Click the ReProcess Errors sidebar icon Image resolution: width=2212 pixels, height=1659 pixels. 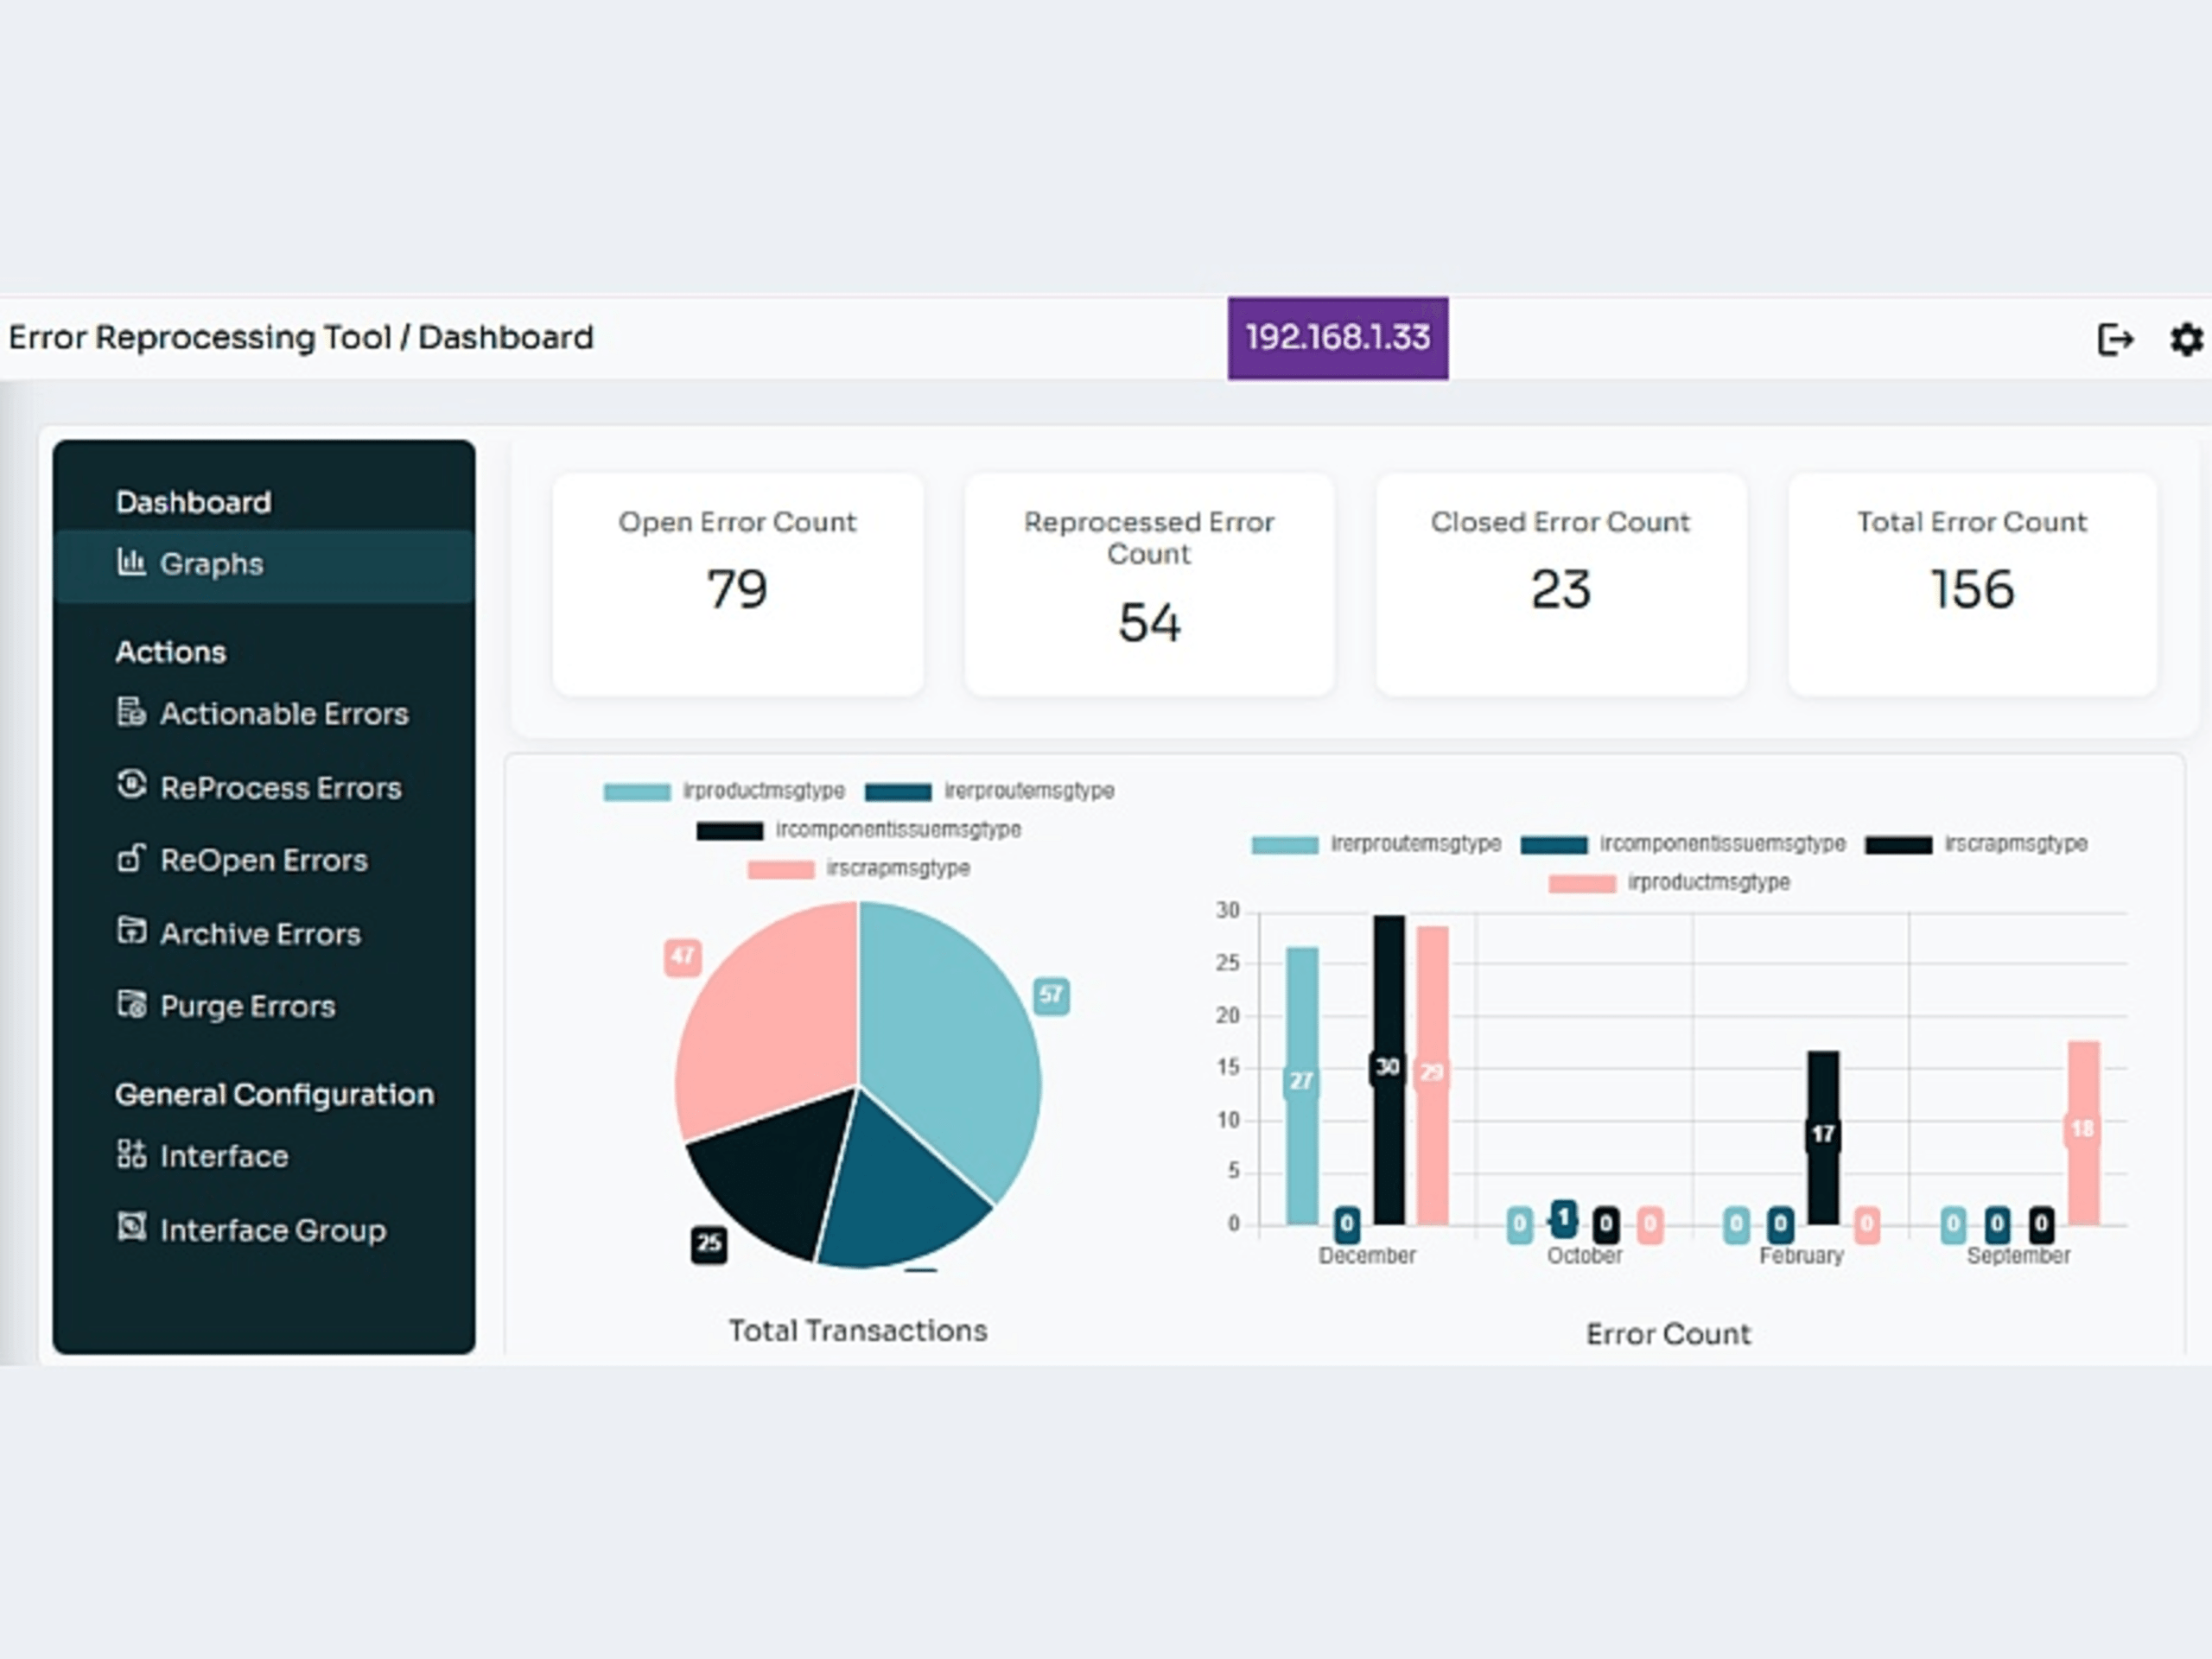(131, 785)
